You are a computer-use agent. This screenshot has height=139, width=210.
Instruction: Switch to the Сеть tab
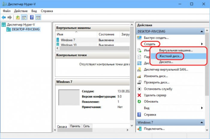point(86,126)
